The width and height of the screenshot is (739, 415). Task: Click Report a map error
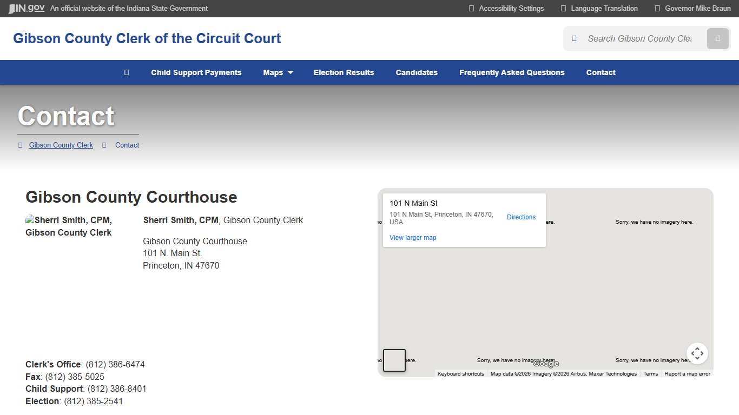coord(687,373)
